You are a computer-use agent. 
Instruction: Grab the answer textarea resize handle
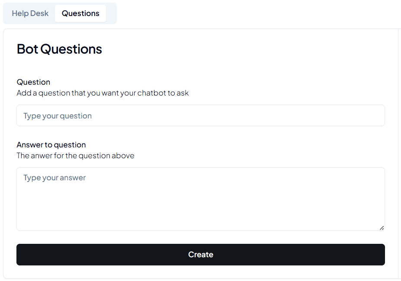[x=382, y=228]
